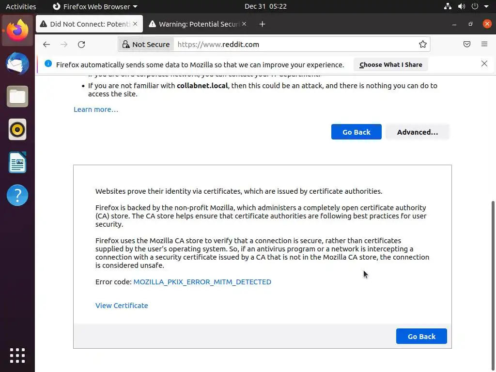Restore the Firefox window size
This screenshot has height=372, width=496.
click(x=471, y=24)
